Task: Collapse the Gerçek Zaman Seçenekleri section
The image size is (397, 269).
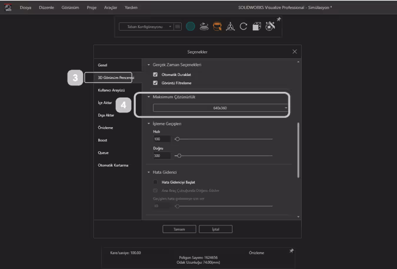Action: (x=149, y=65)
